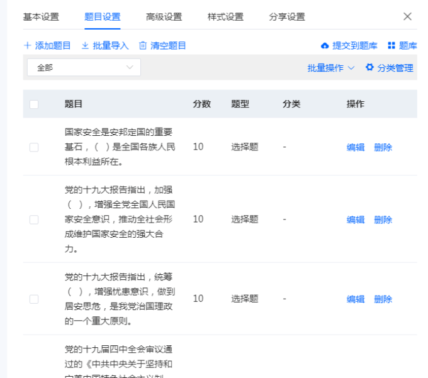Toggle the select-all checkbox in table header

[x=34, y=104]
